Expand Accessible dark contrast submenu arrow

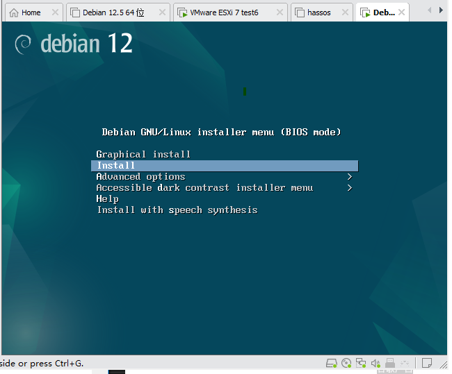pyautogui.click(x=350, y=188)
